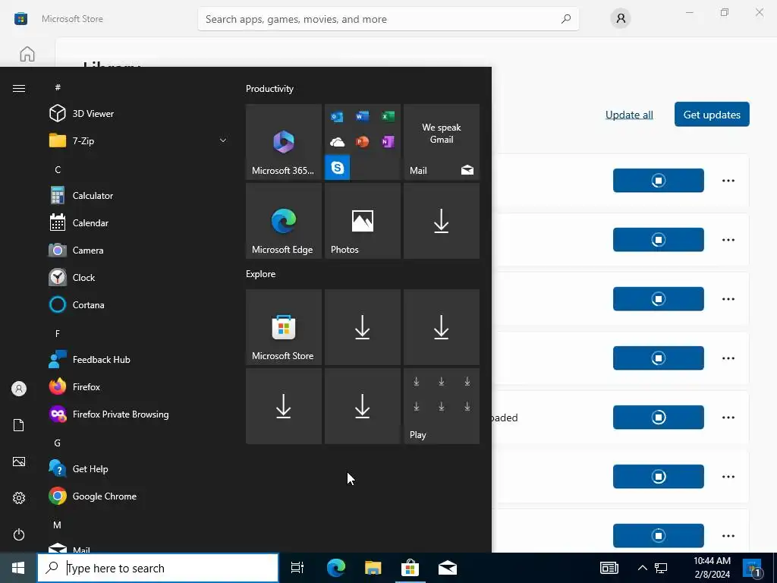
Task: Open the Word icon in Office tile
Action: pyautogui.click(x=362, y=116)
